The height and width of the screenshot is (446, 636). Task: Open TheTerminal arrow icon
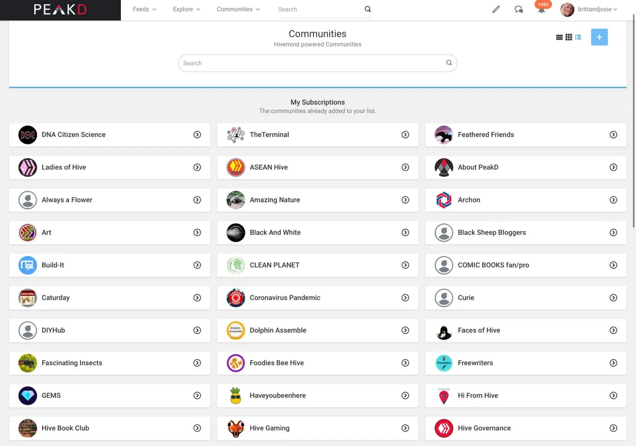(405, 135)
